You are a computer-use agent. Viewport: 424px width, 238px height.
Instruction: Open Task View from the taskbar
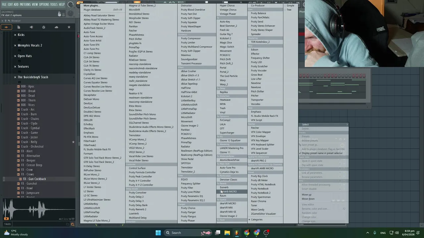[218, 233]
